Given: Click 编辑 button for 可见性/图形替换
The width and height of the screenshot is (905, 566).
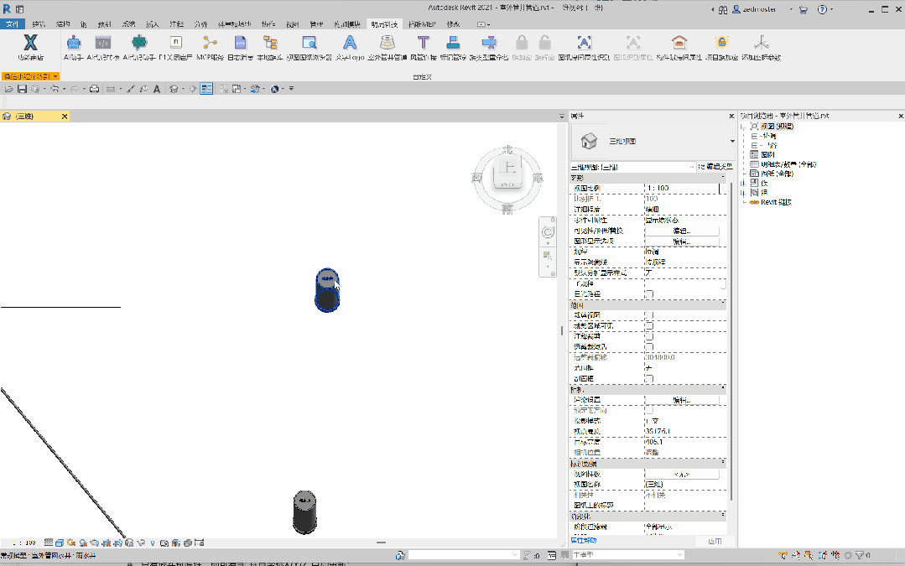Looking at the screenshot, I should (682, 231).
